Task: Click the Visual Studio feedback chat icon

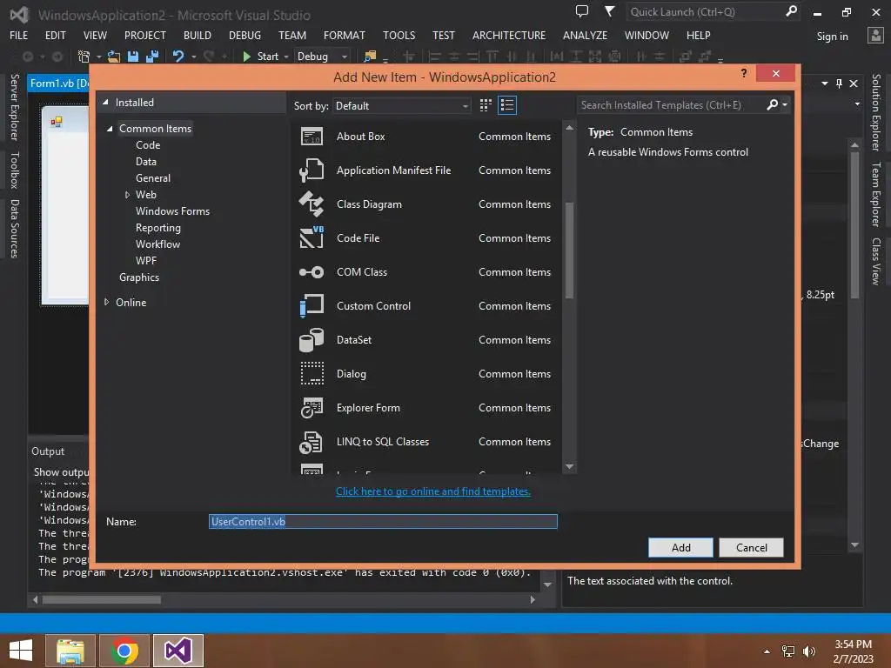Action: (x=582, y=11)
